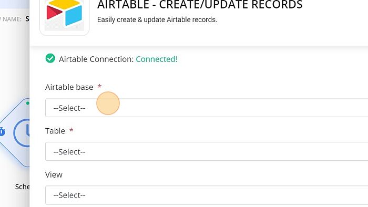368x207 pixels.
Task: Open the Airtable base dropdown
Action: click(207, 108)
